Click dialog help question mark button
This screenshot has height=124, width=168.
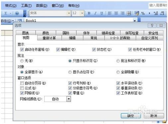(152, 25)
